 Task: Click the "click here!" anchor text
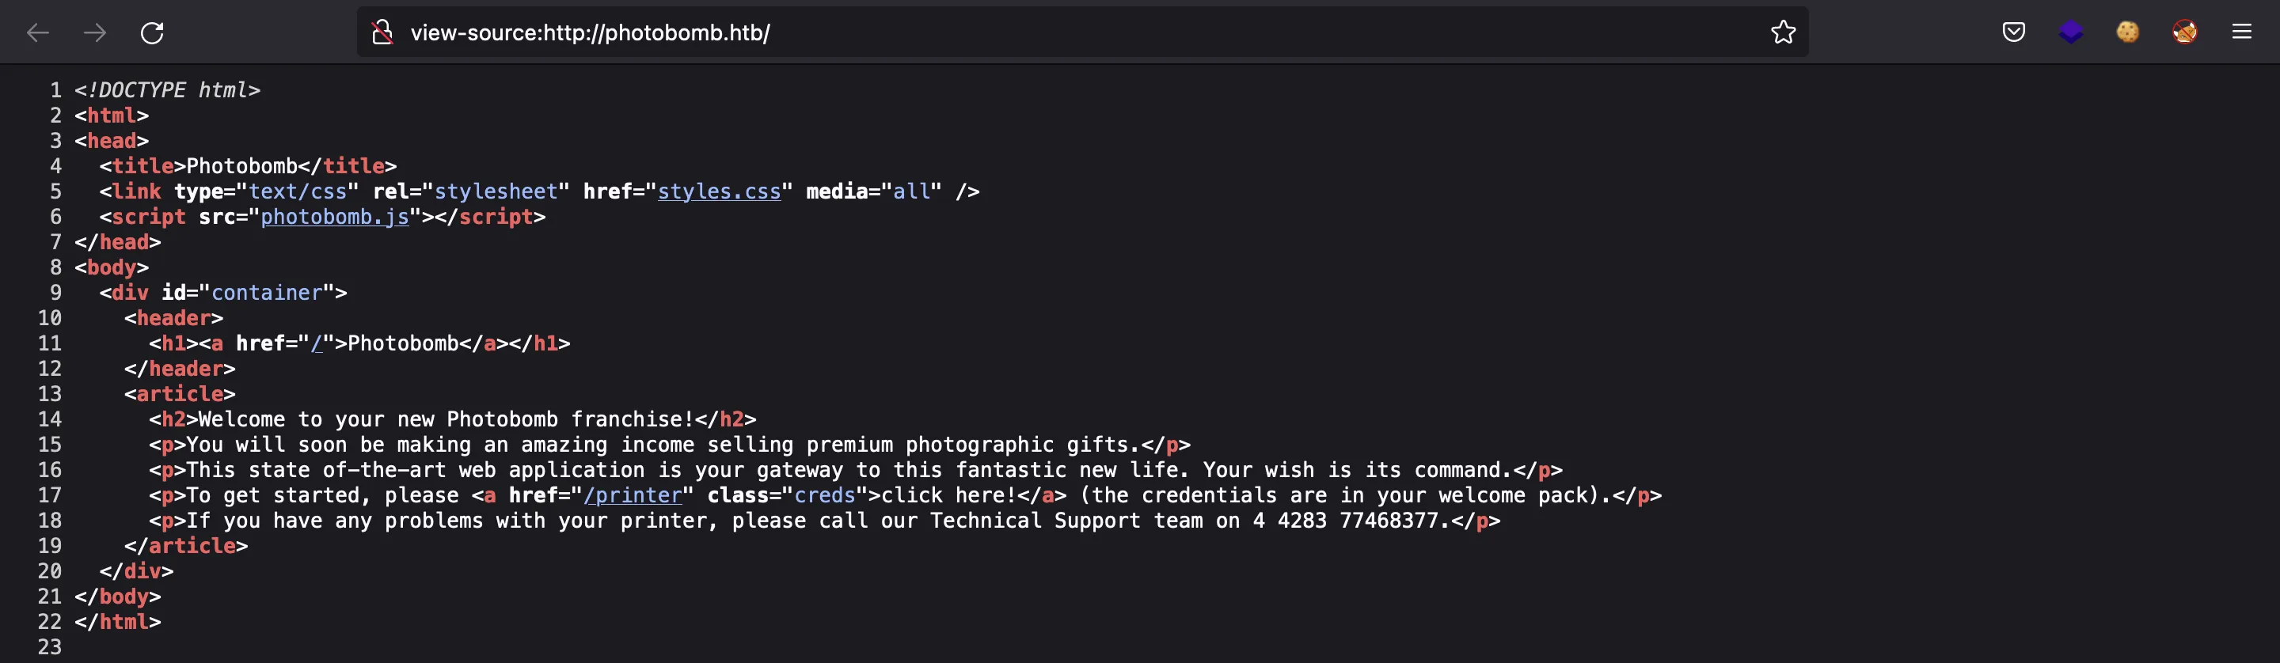tap(948, 495)
